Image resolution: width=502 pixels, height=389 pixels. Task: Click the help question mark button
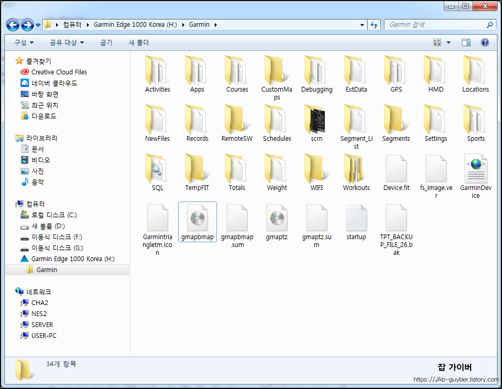485,42
